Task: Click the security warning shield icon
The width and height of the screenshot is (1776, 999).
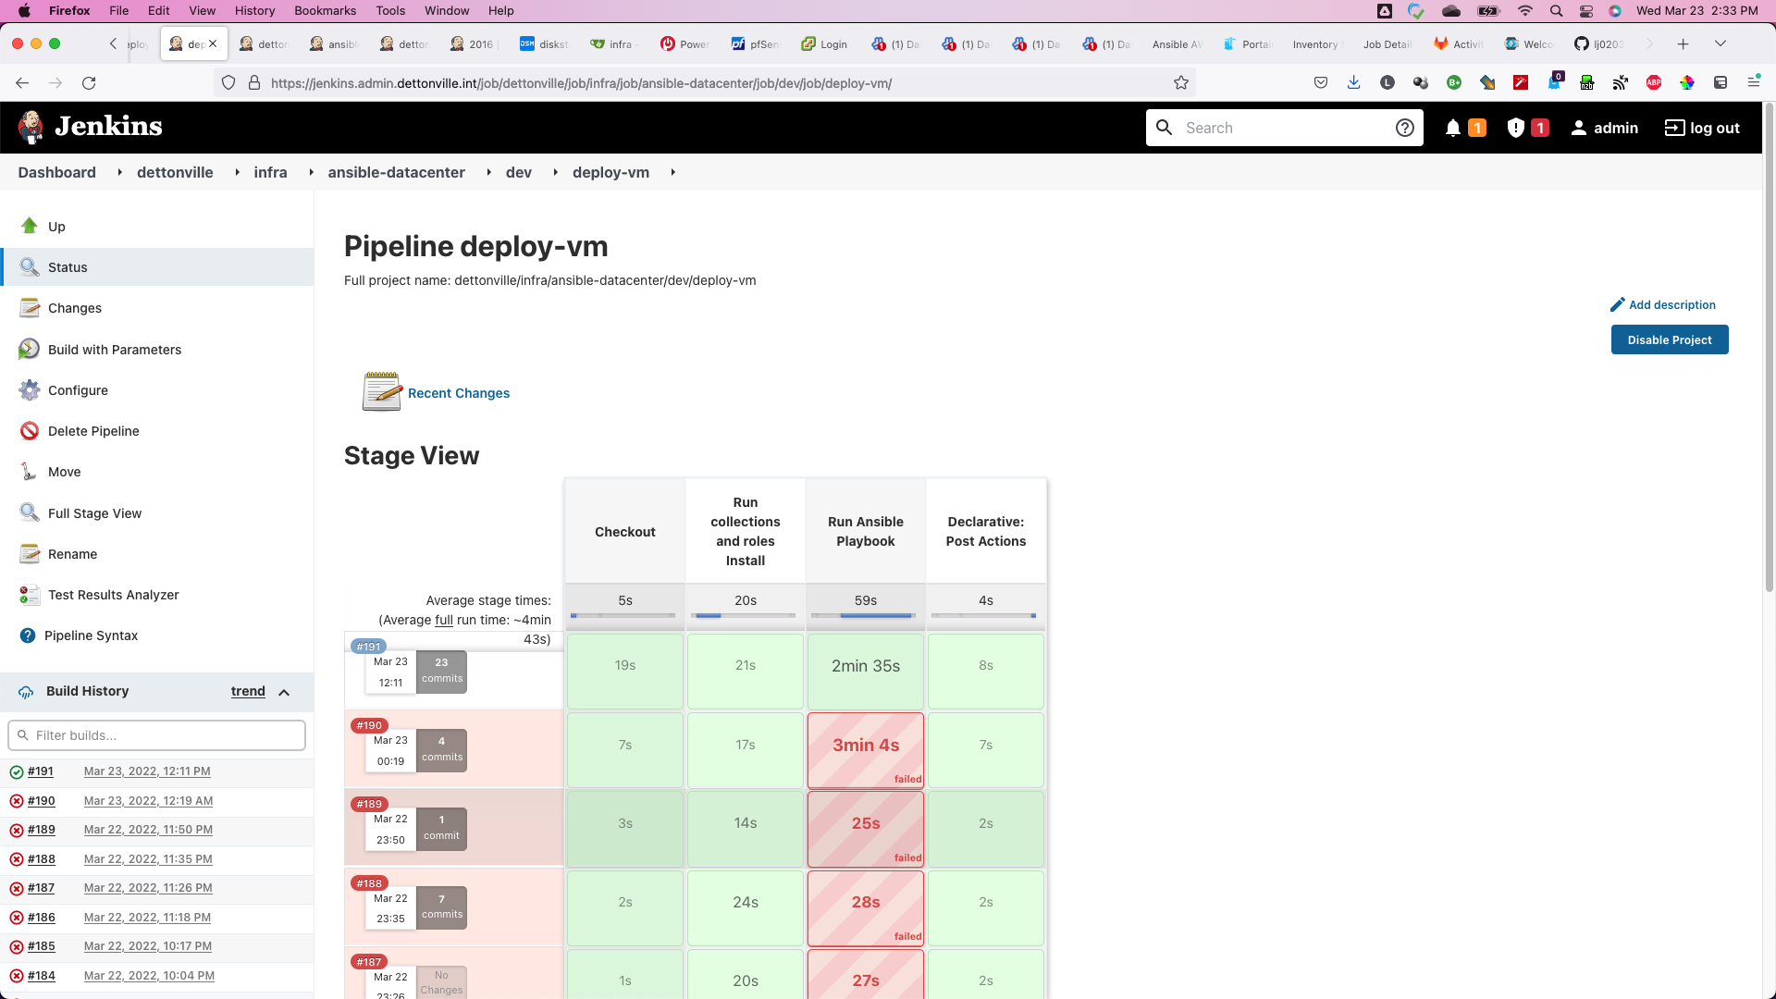Action: click(1515, 128)
